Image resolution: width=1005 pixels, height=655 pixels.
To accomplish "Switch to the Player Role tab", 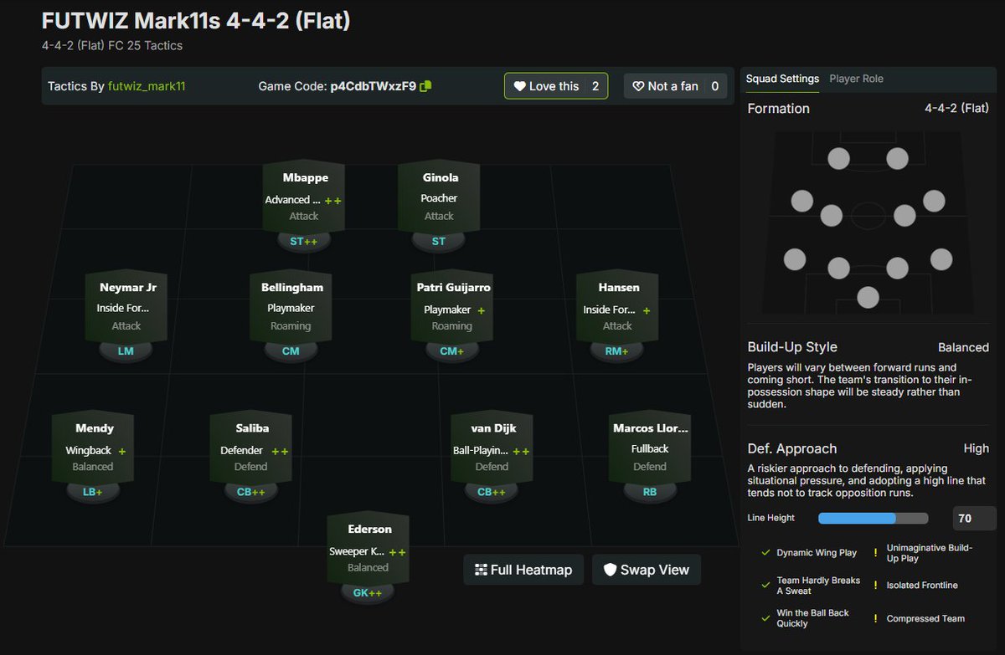I will [856, 79].
